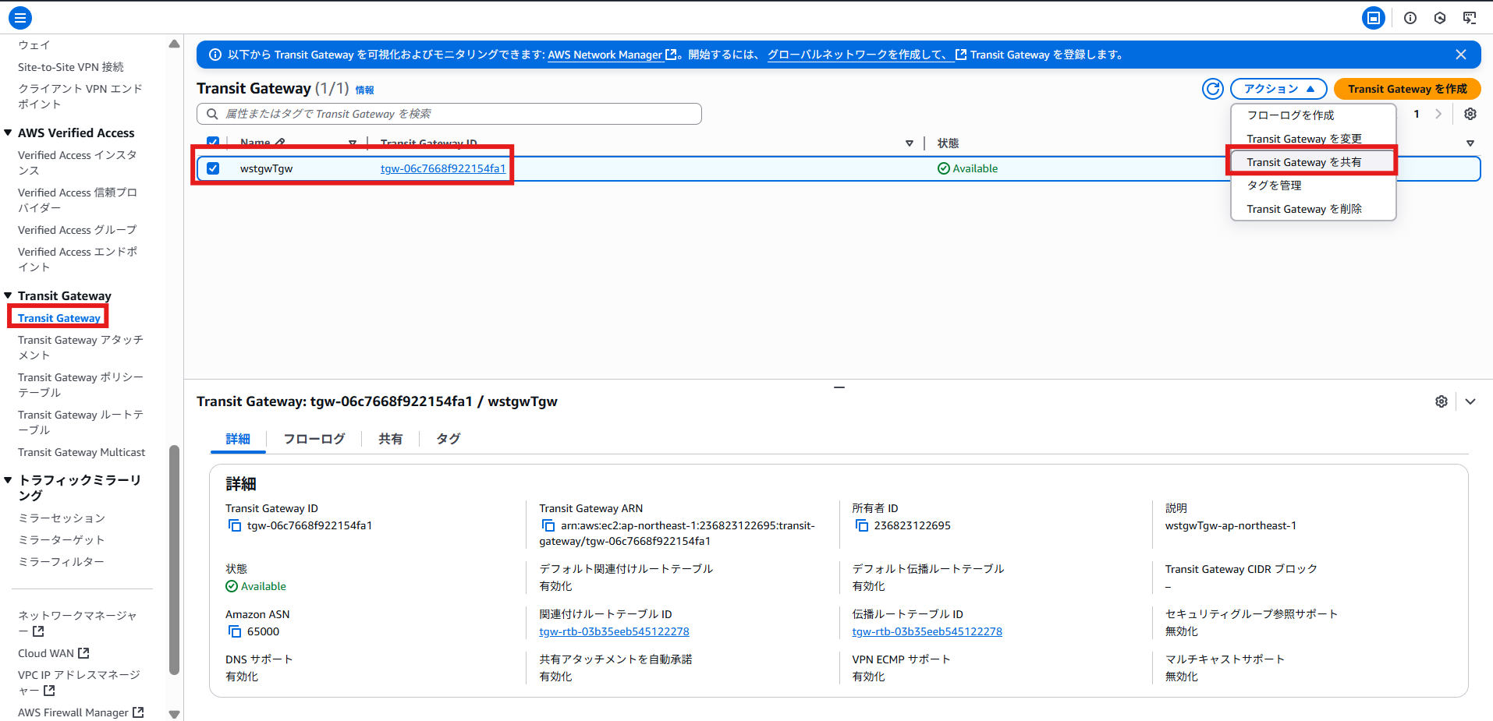Sort by the Name column arrow
Image resolution: width=1493 pixels, height=721 pixels.
[353, 143]
